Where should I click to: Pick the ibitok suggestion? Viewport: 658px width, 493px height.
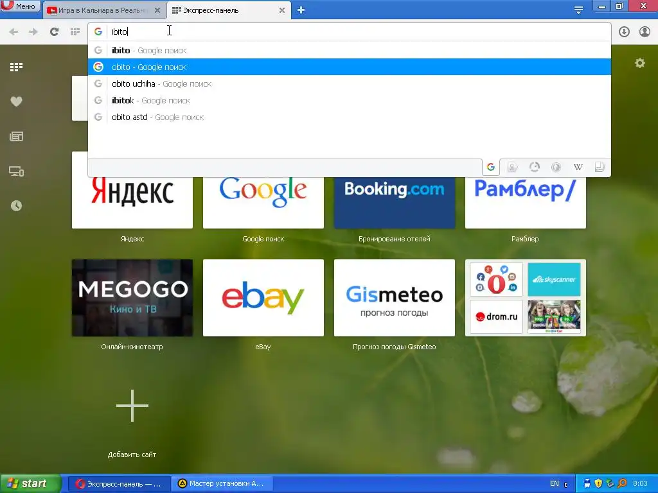click(349, 101)
